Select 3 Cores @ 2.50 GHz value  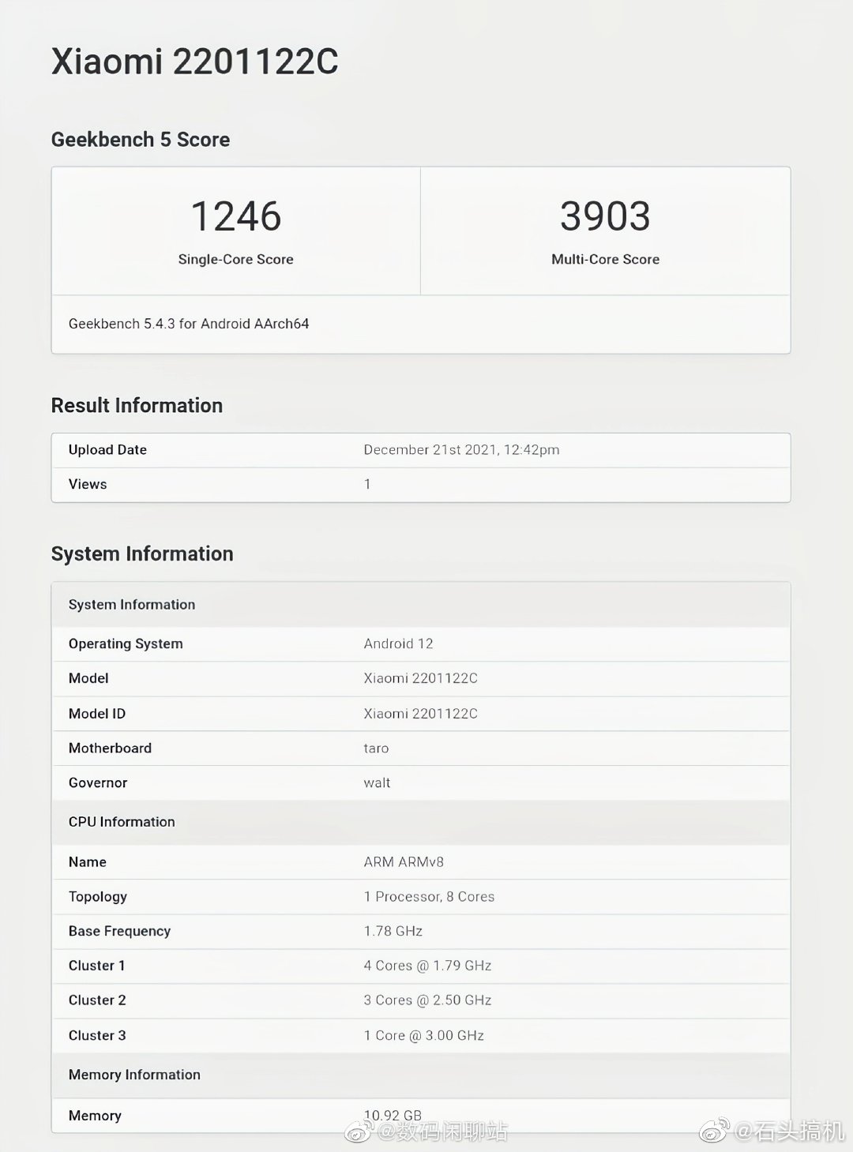[x=427, y=1000]
